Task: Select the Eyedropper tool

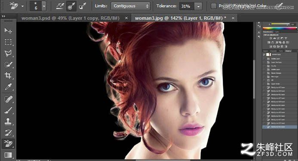Action: pyautogui.click(x=8, y=87)
